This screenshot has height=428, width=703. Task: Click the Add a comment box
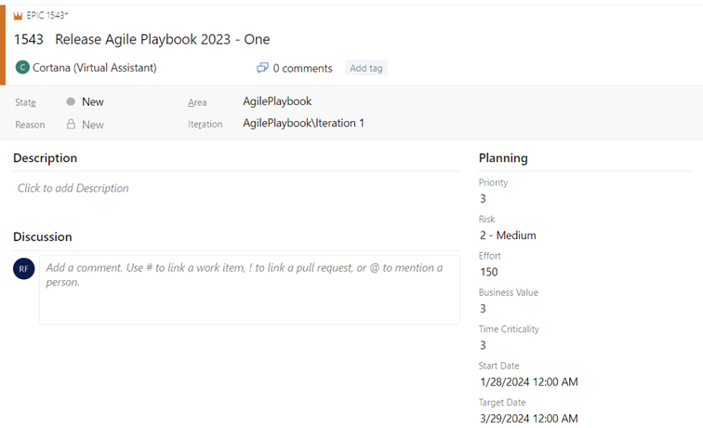pos(249,289)
